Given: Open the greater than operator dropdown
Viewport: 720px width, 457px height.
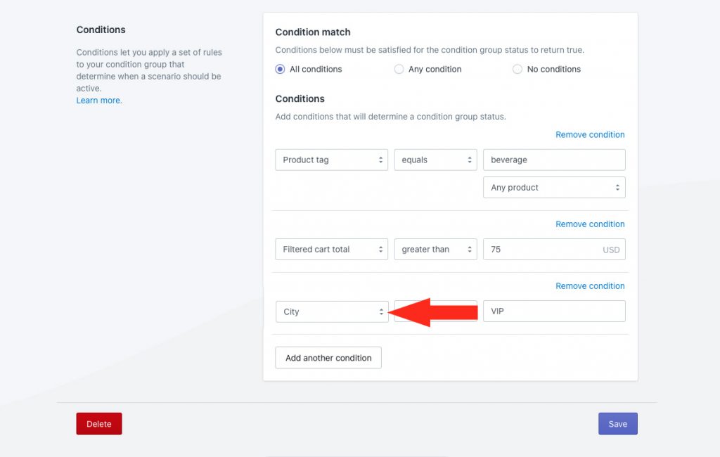Looking at the screenshot, I should pyautogui.click(x=435, y=250).
